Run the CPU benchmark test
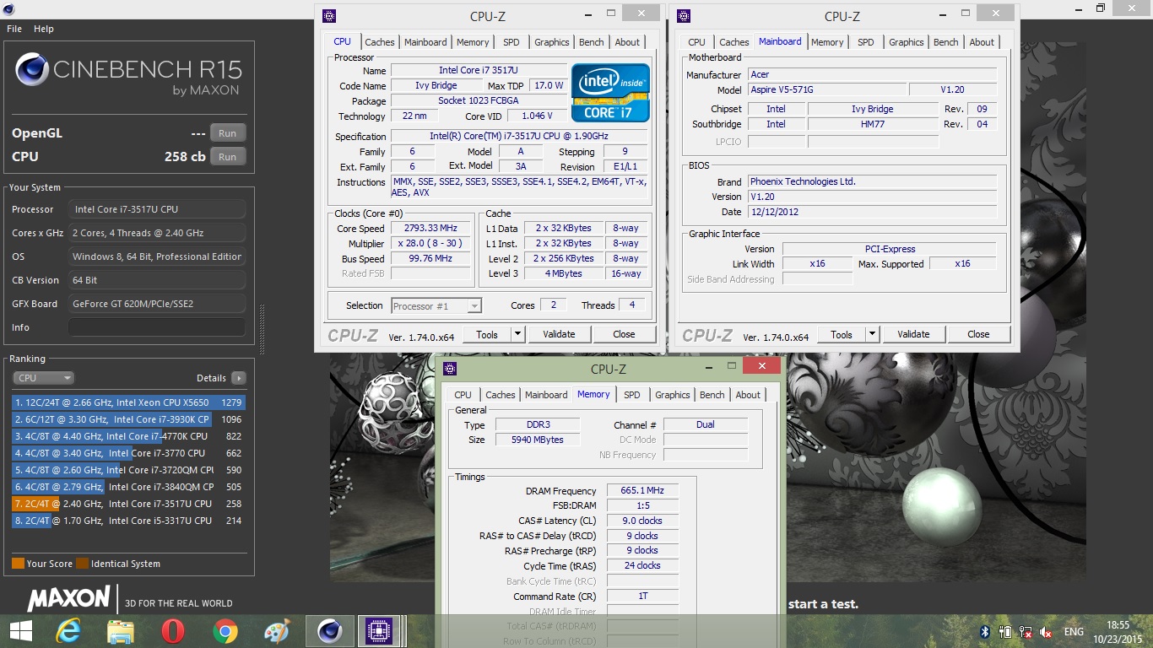This screenshot has width=1153, height=648. [228, 157]
